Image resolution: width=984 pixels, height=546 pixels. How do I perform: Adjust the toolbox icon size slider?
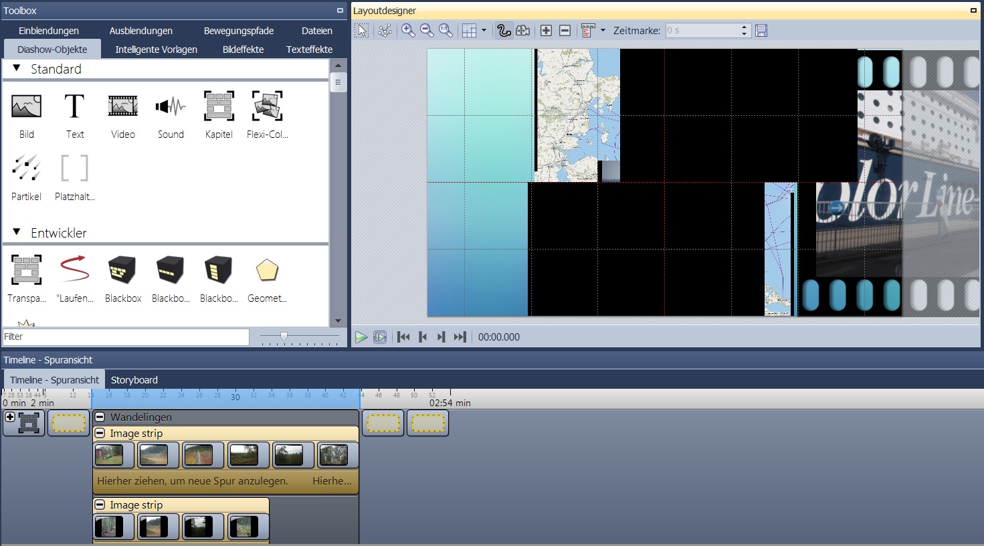pos(284,336)
